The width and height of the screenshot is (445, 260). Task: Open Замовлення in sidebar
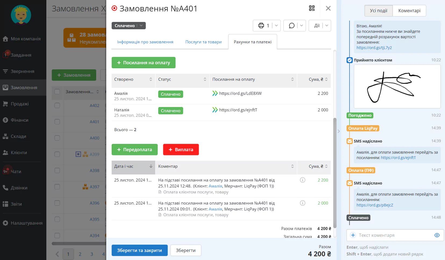pyautogui.click(x=23, y=88)
